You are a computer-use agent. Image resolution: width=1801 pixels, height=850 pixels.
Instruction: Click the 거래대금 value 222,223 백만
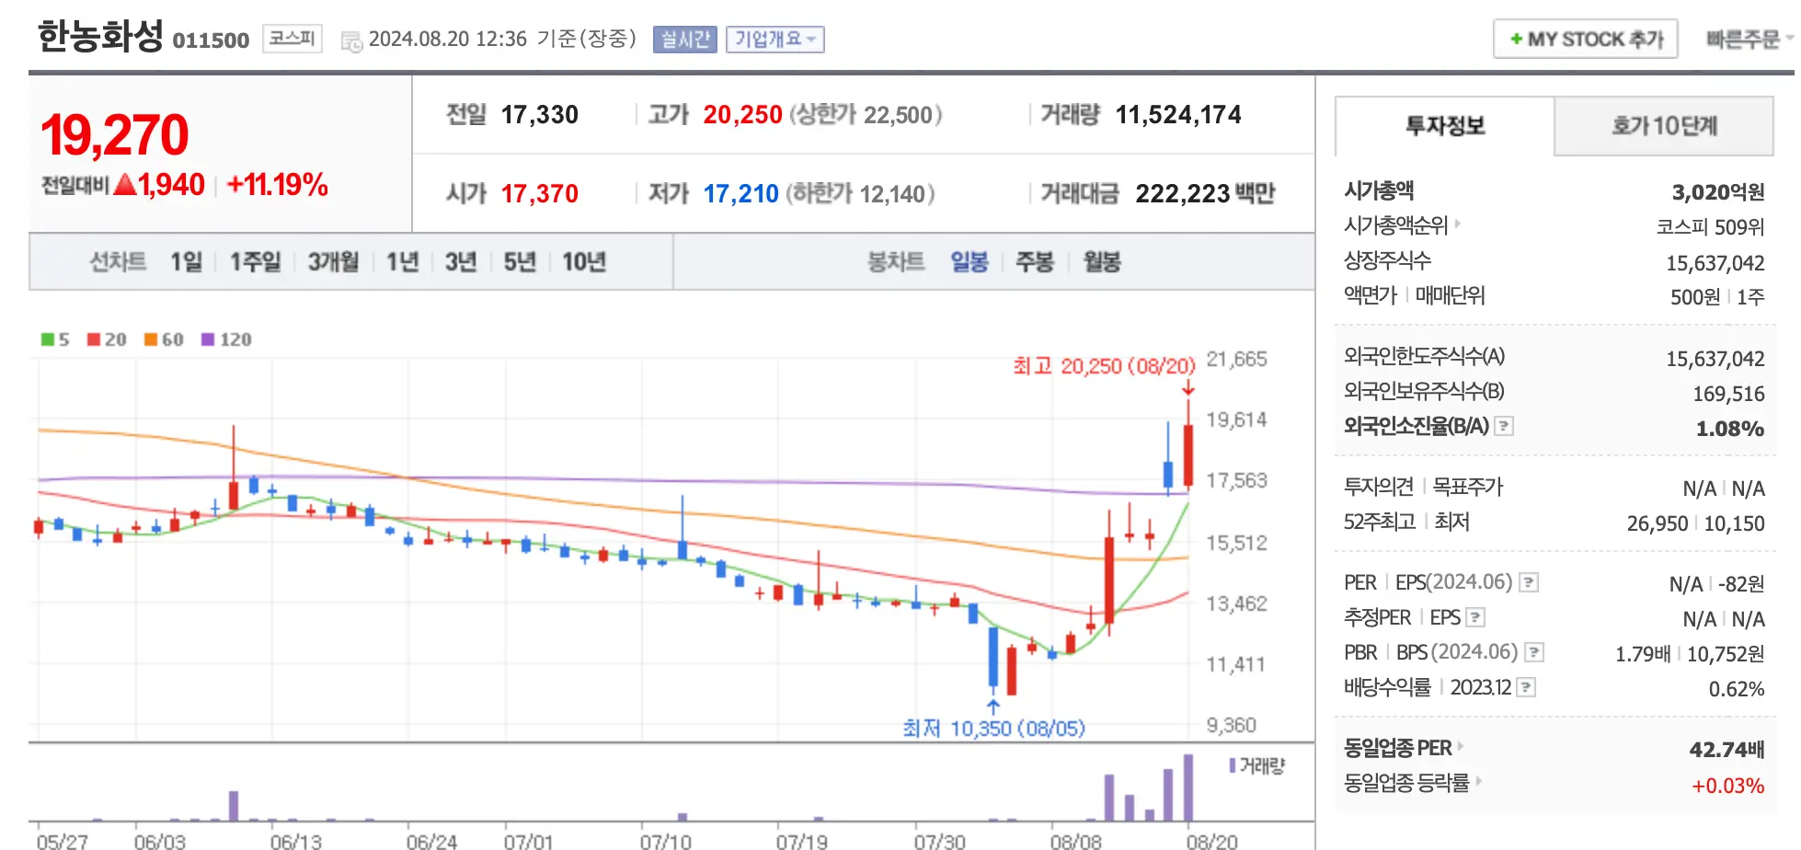[1205, 194]
